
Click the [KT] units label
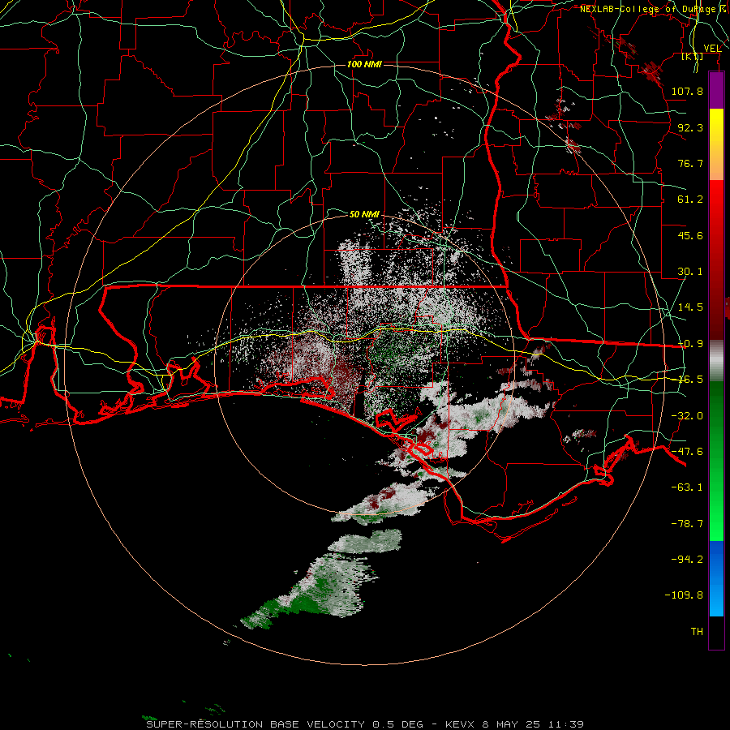point(693,56)
